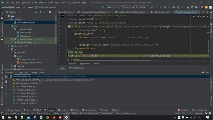Open Search Everywhere magnifier icon
This screenshot has width=213, height=120.
click(x=202, y=7)
